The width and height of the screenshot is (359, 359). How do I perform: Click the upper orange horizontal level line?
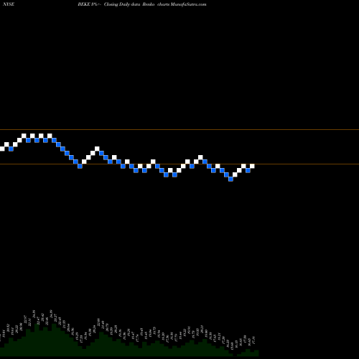[x=179, y=130]
